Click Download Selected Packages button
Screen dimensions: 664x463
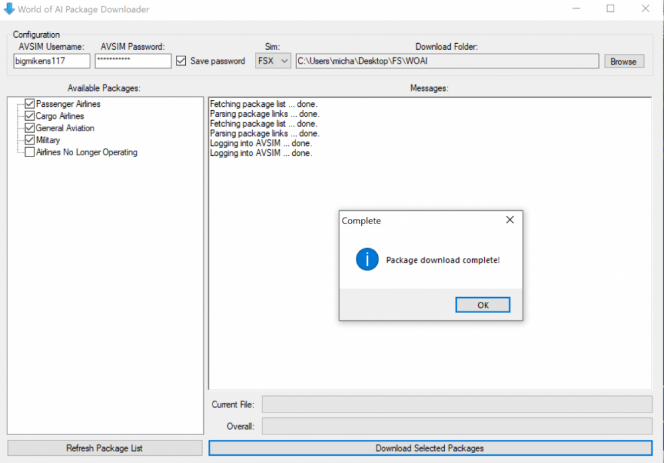430,448
